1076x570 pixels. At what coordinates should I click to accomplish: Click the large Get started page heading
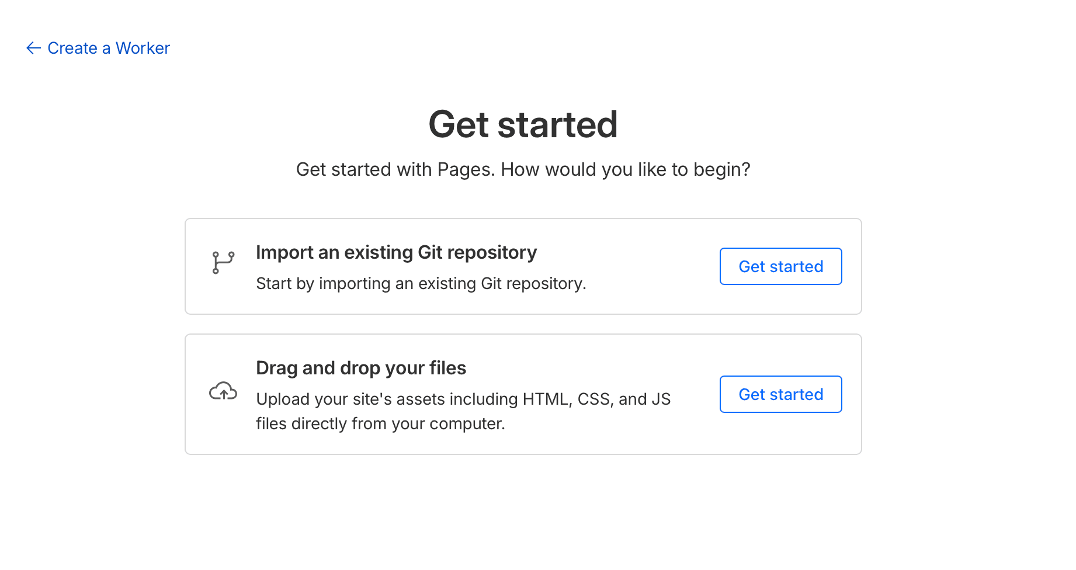click(523, 124)
